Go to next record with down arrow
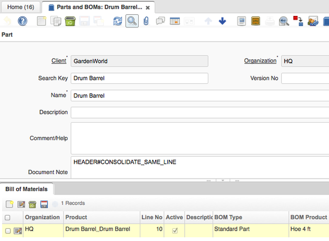 [x=222, y=21]
